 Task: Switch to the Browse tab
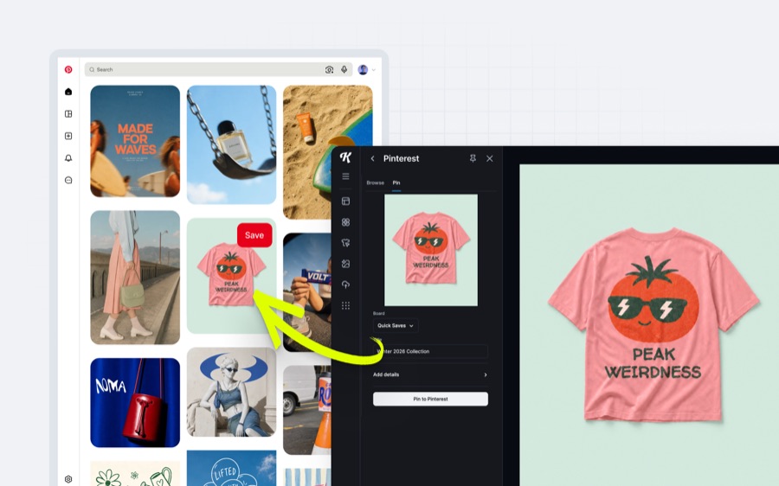(375, 182)
